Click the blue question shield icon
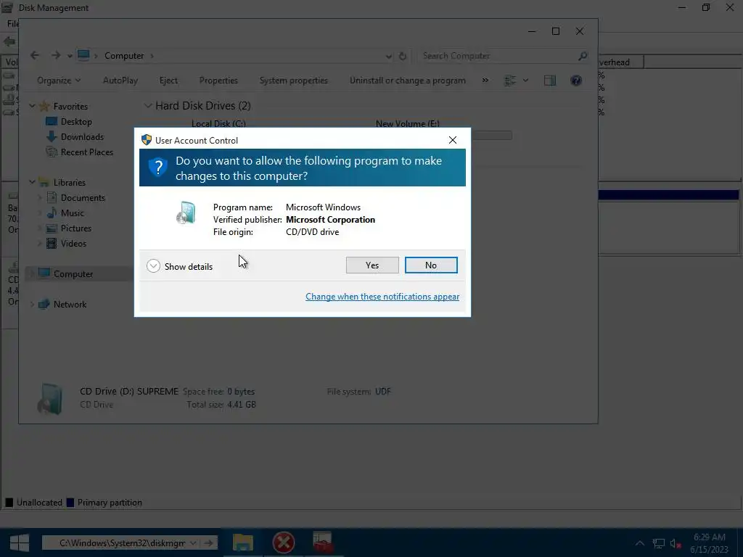 (x=157, y=168)
